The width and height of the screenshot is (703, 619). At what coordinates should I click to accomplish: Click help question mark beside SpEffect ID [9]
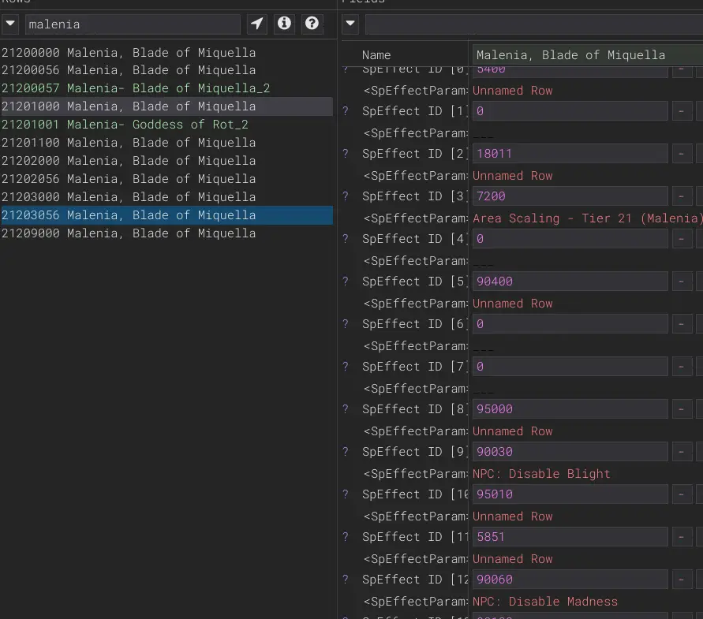point(346,452)
